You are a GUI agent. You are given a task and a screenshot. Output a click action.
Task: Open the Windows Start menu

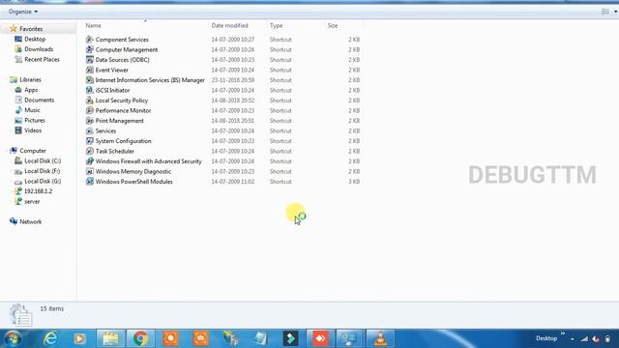coord(13,338)
